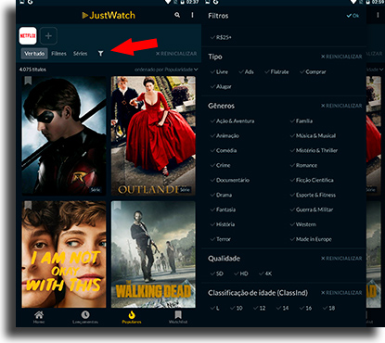Open Populares flame icon

(x=132, y=315)
